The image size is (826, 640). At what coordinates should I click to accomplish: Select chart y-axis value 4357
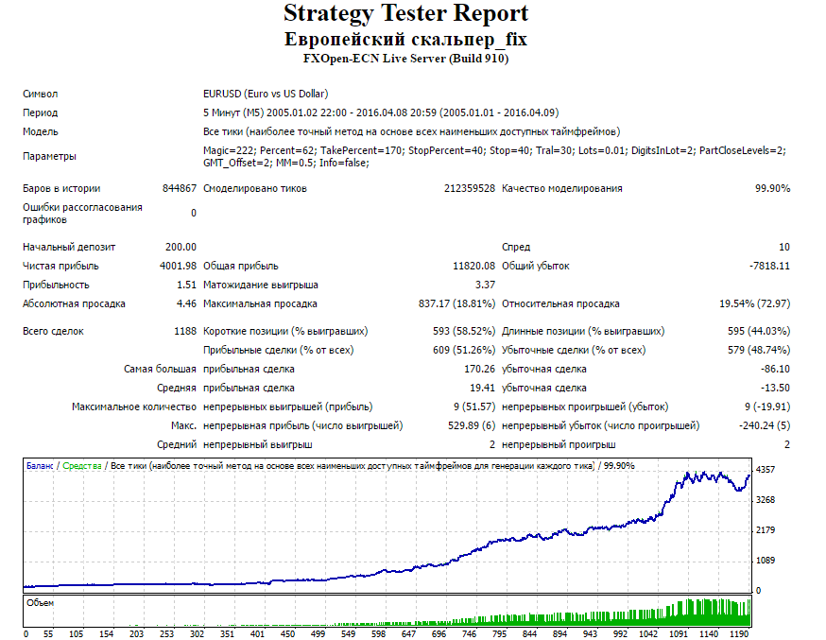click(766, 469)
